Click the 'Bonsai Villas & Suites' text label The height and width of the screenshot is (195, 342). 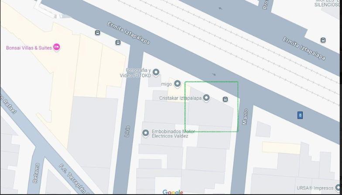(29, 48)
